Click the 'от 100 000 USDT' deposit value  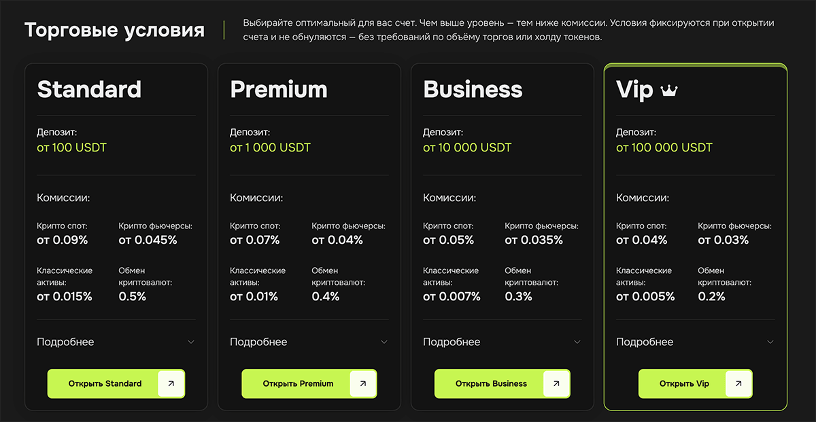[664, 147]
